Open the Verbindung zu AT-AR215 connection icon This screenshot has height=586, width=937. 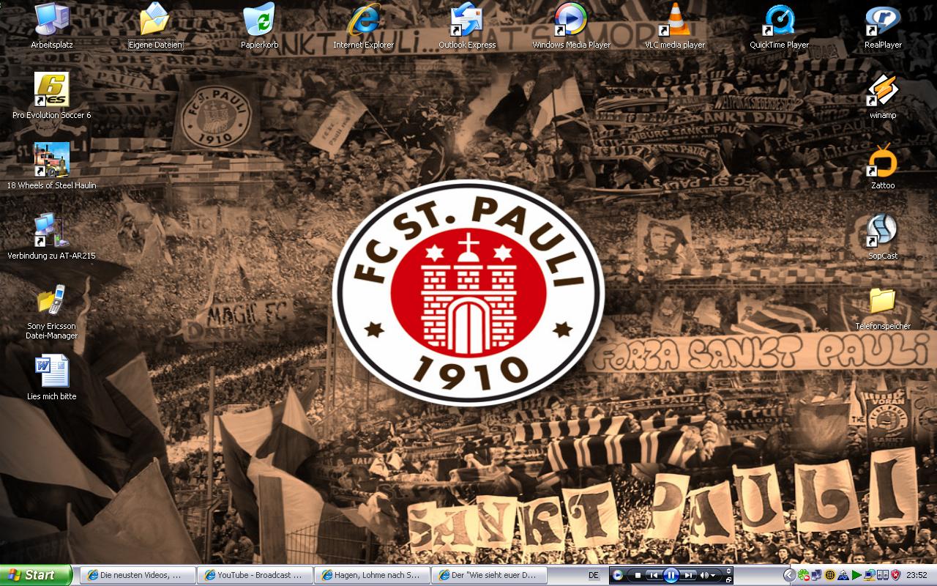(52, 236)
